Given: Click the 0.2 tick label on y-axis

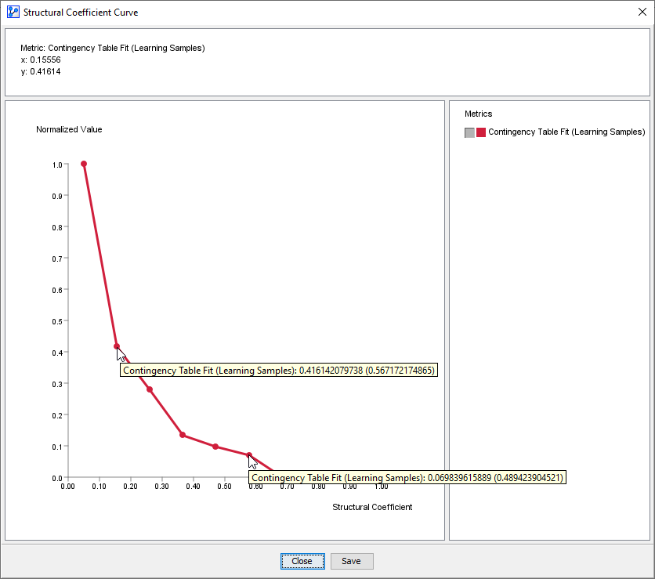Looking at the screenshot, I should tap(57, 416).
